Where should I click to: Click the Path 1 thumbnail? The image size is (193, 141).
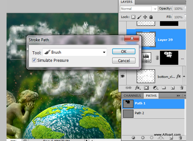pyautogui.click(x=128, y=104)
